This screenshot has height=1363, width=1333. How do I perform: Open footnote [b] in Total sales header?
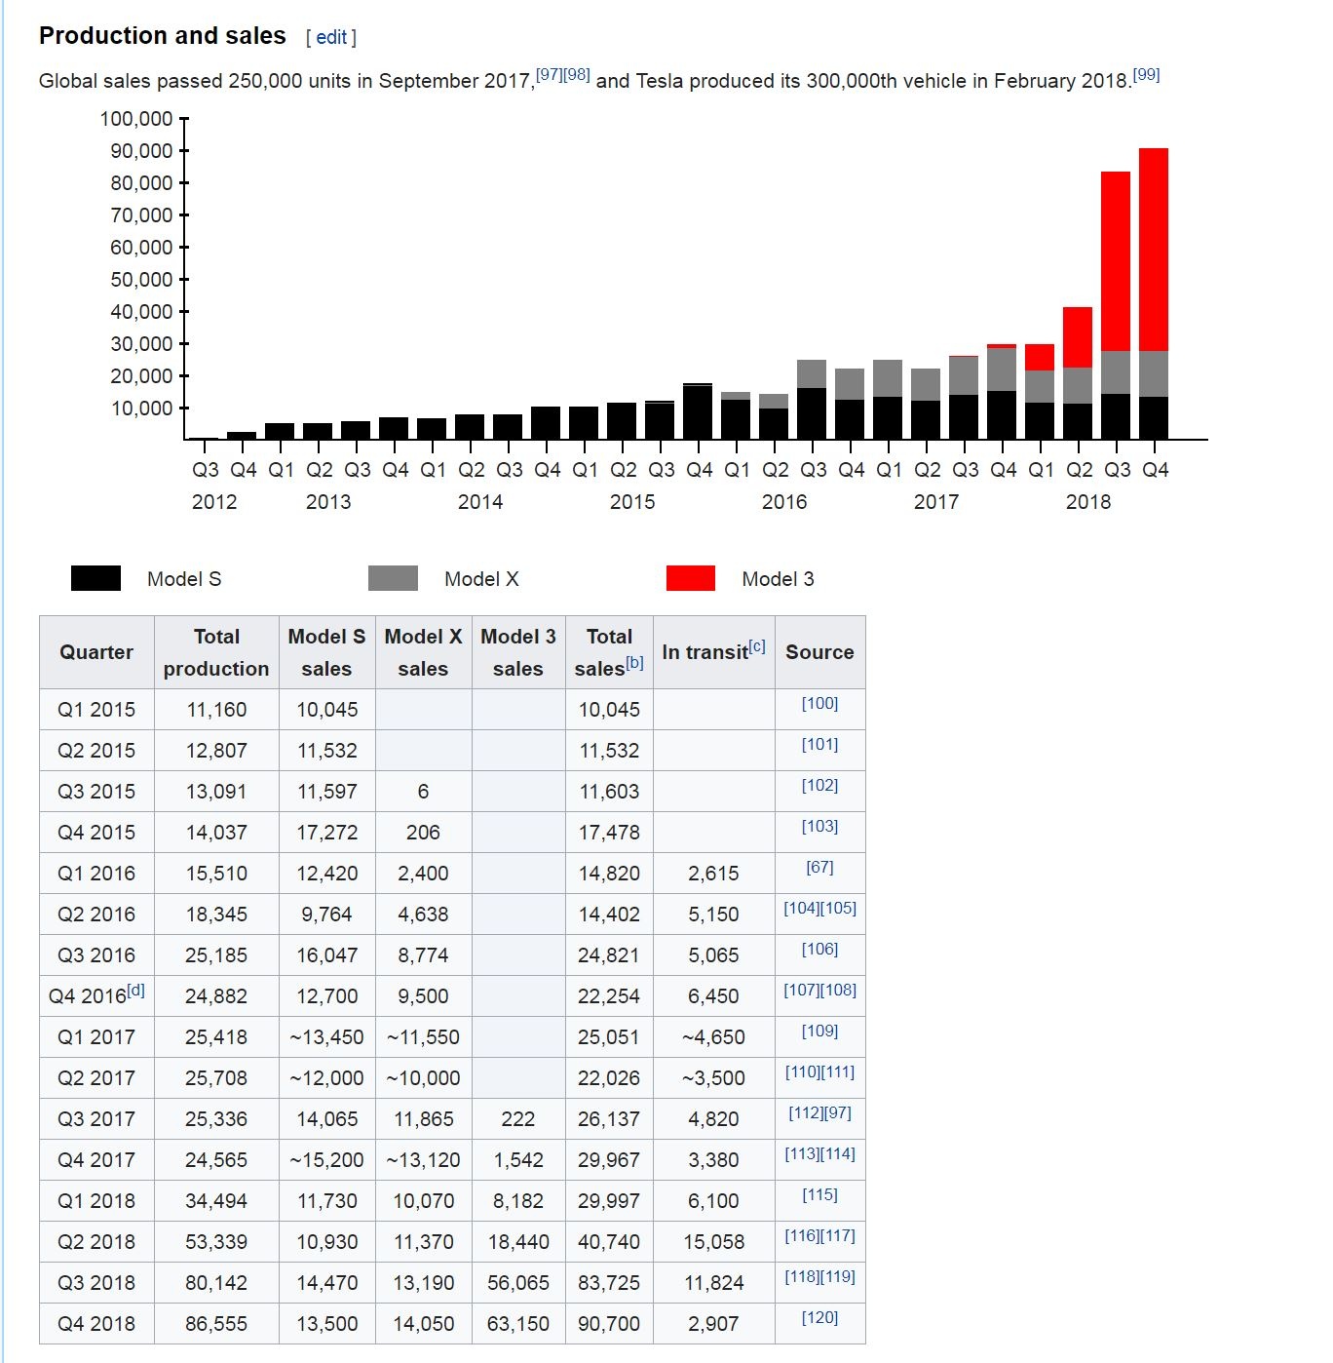point(634,662)
